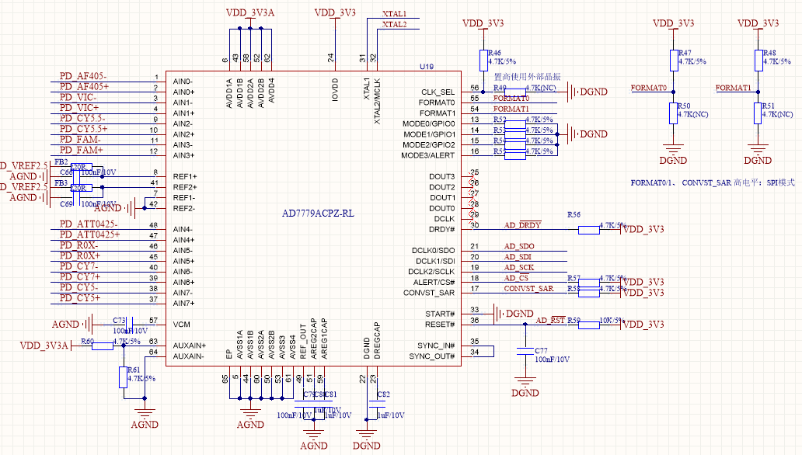Select ferrite bead FB2
Screen dimensions: 802x455
(81, 167)
